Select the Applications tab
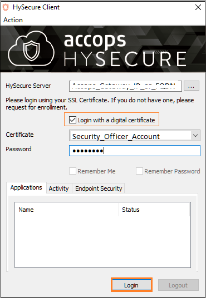Viewport: 206px width, 298px height. 26,187
